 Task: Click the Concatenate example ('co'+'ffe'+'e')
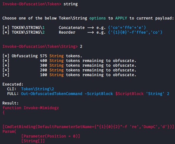tap(127, 27)
